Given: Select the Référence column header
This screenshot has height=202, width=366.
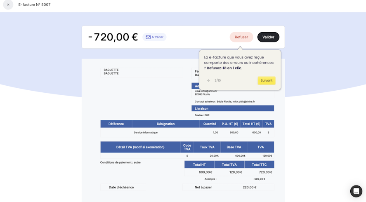Looking at the screenshot, I should tap(116, 124).
